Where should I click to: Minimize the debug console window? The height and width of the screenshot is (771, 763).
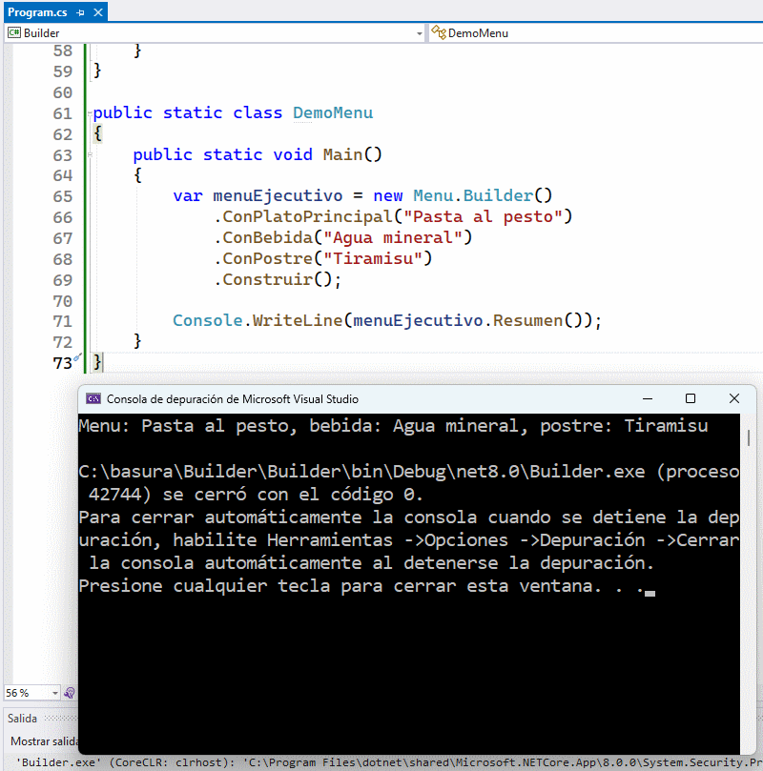click(647, 399)
